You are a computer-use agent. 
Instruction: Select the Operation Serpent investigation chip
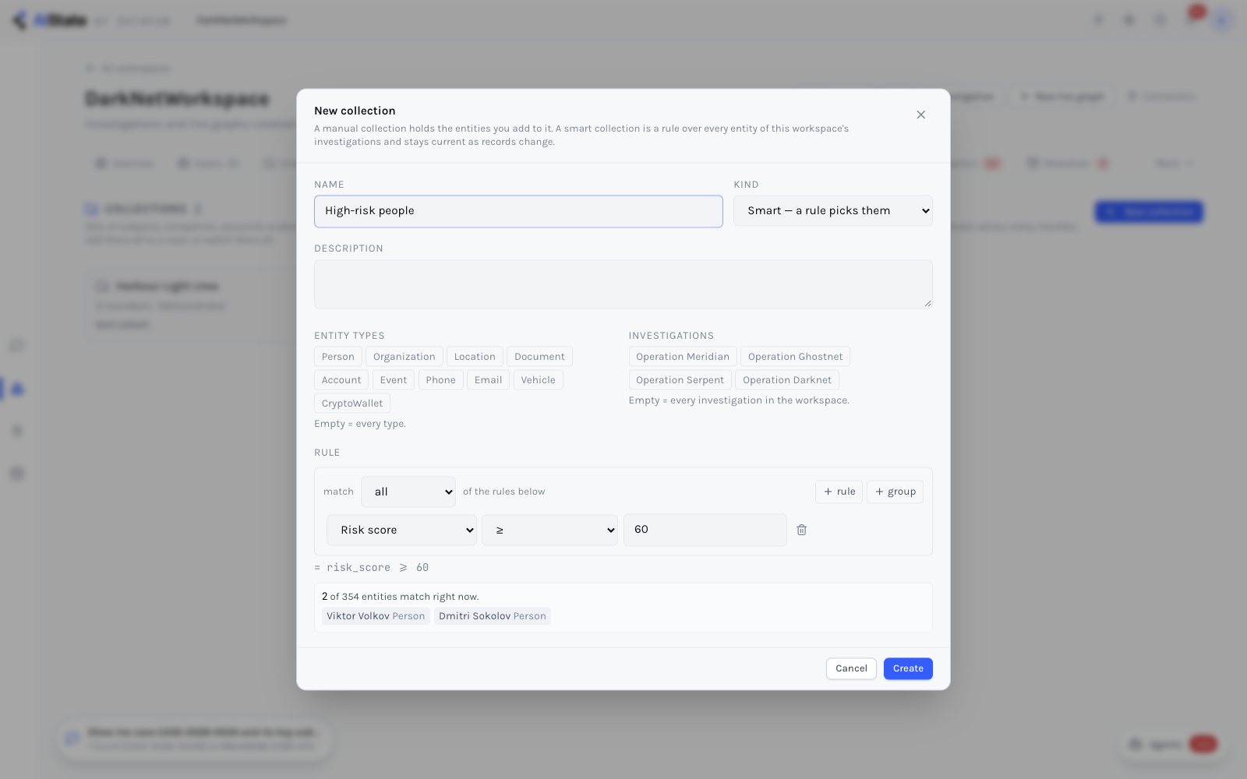pyautogui.click(x=680, y=380)
